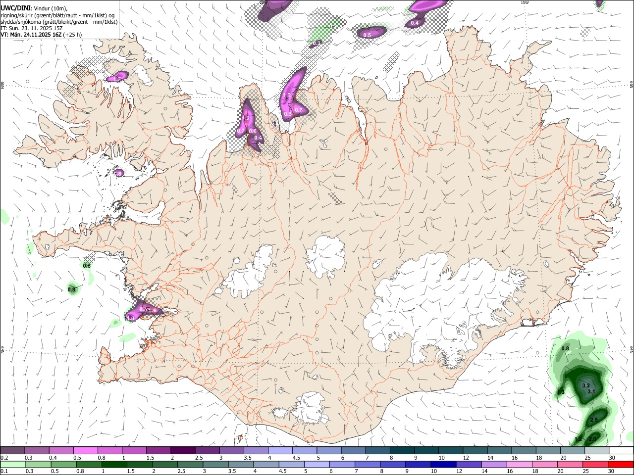Click the "IT: Sun. 23. 11. 2025 15Z" line

pos(32,28)
